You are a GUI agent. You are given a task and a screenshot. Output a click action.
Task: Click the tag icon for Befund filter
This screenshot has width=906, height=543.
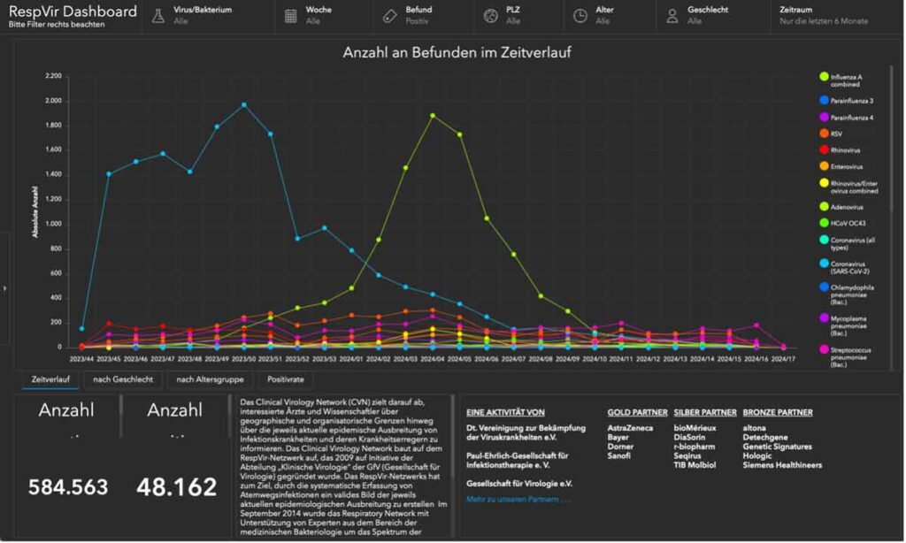[390, 16]
